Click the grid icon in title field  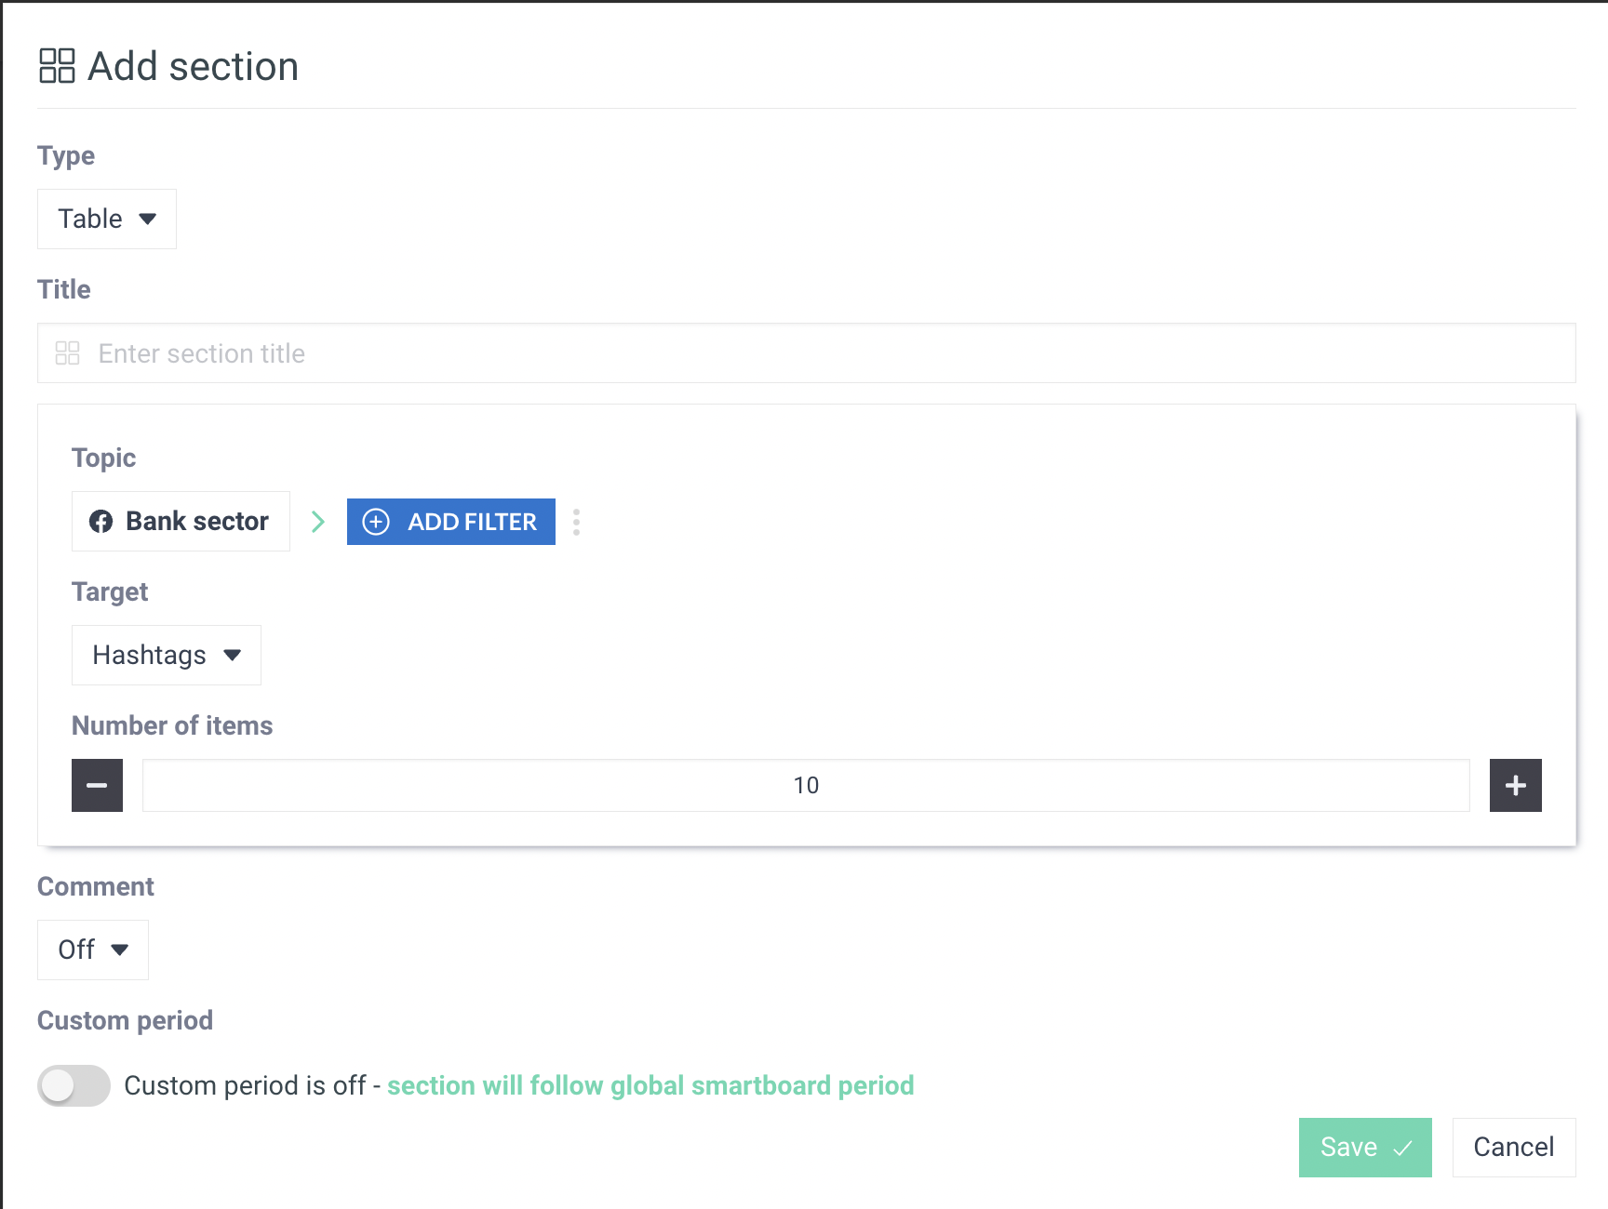tap(67, 353)
